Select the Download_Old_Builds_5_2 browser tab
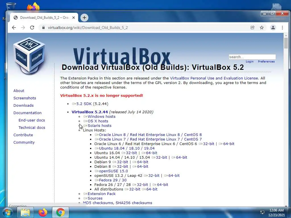Image resolution: width=291 pixels, height=218 pixels. click(44, 18)
